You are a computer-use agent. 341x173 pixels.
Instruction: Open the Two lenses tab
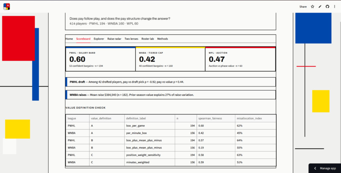coord(131,39)
